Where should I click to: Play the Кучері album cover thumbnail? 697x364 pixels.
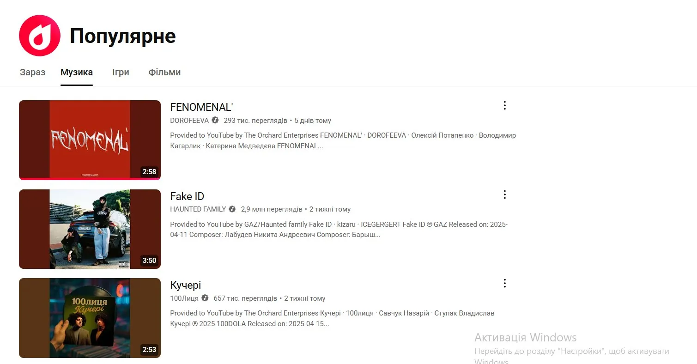[90, 318]
